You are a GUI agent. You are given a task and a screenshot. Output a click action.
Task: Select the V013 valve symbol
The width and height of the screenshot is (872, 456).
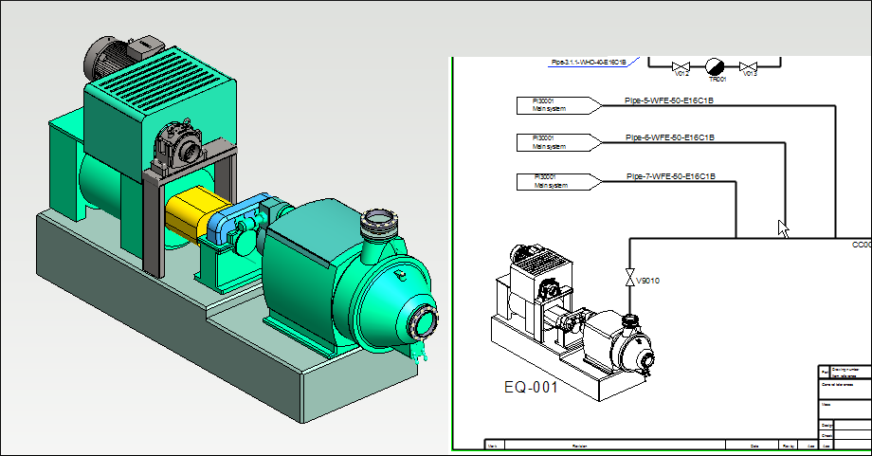point(749,66)
